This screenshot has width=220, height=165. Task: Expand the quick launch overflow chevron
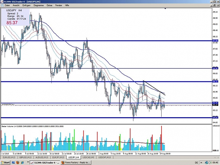28,162
